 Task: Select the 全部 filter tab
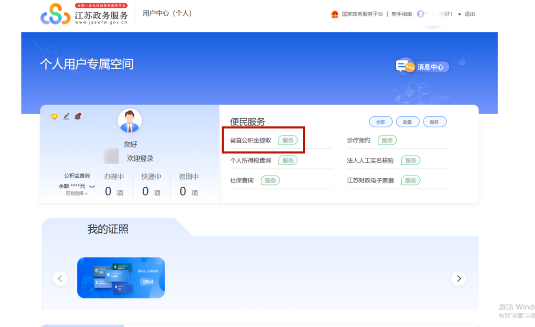(380, 122)
